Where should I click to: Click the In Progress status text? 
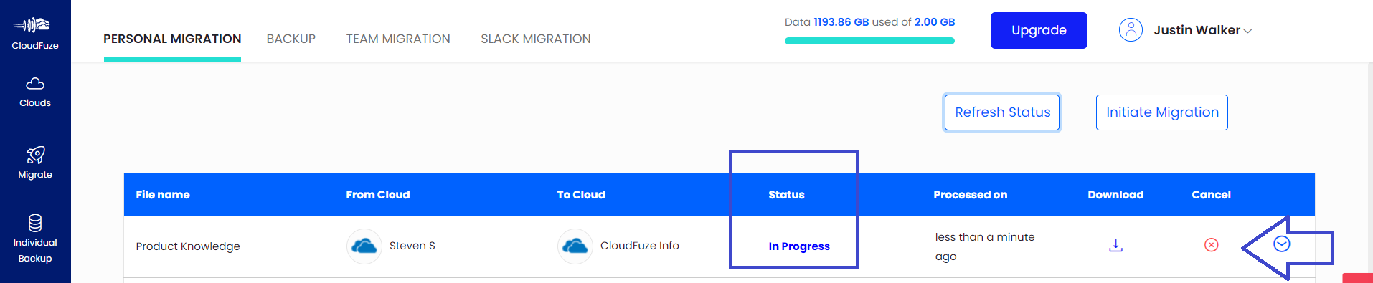pos(799,246)
